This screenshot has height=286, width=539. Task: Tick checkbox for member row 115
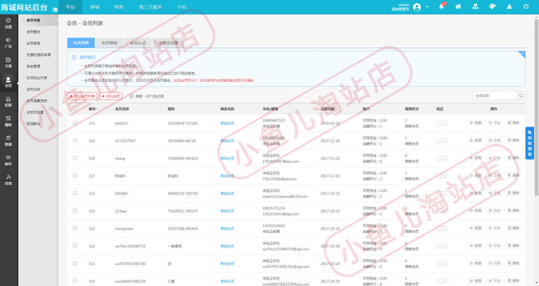[75, 193]
